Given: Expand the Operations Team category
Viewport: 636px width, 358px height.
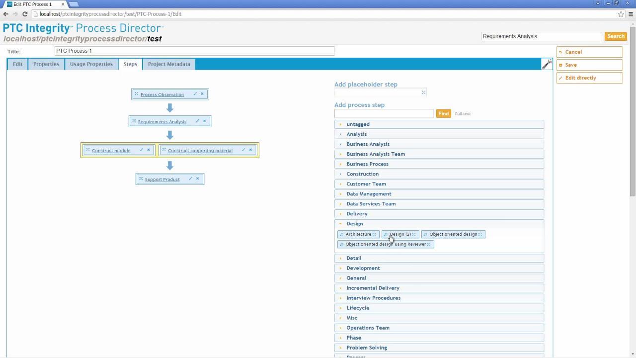Looking at the screenshot, I should pos(439,328).
